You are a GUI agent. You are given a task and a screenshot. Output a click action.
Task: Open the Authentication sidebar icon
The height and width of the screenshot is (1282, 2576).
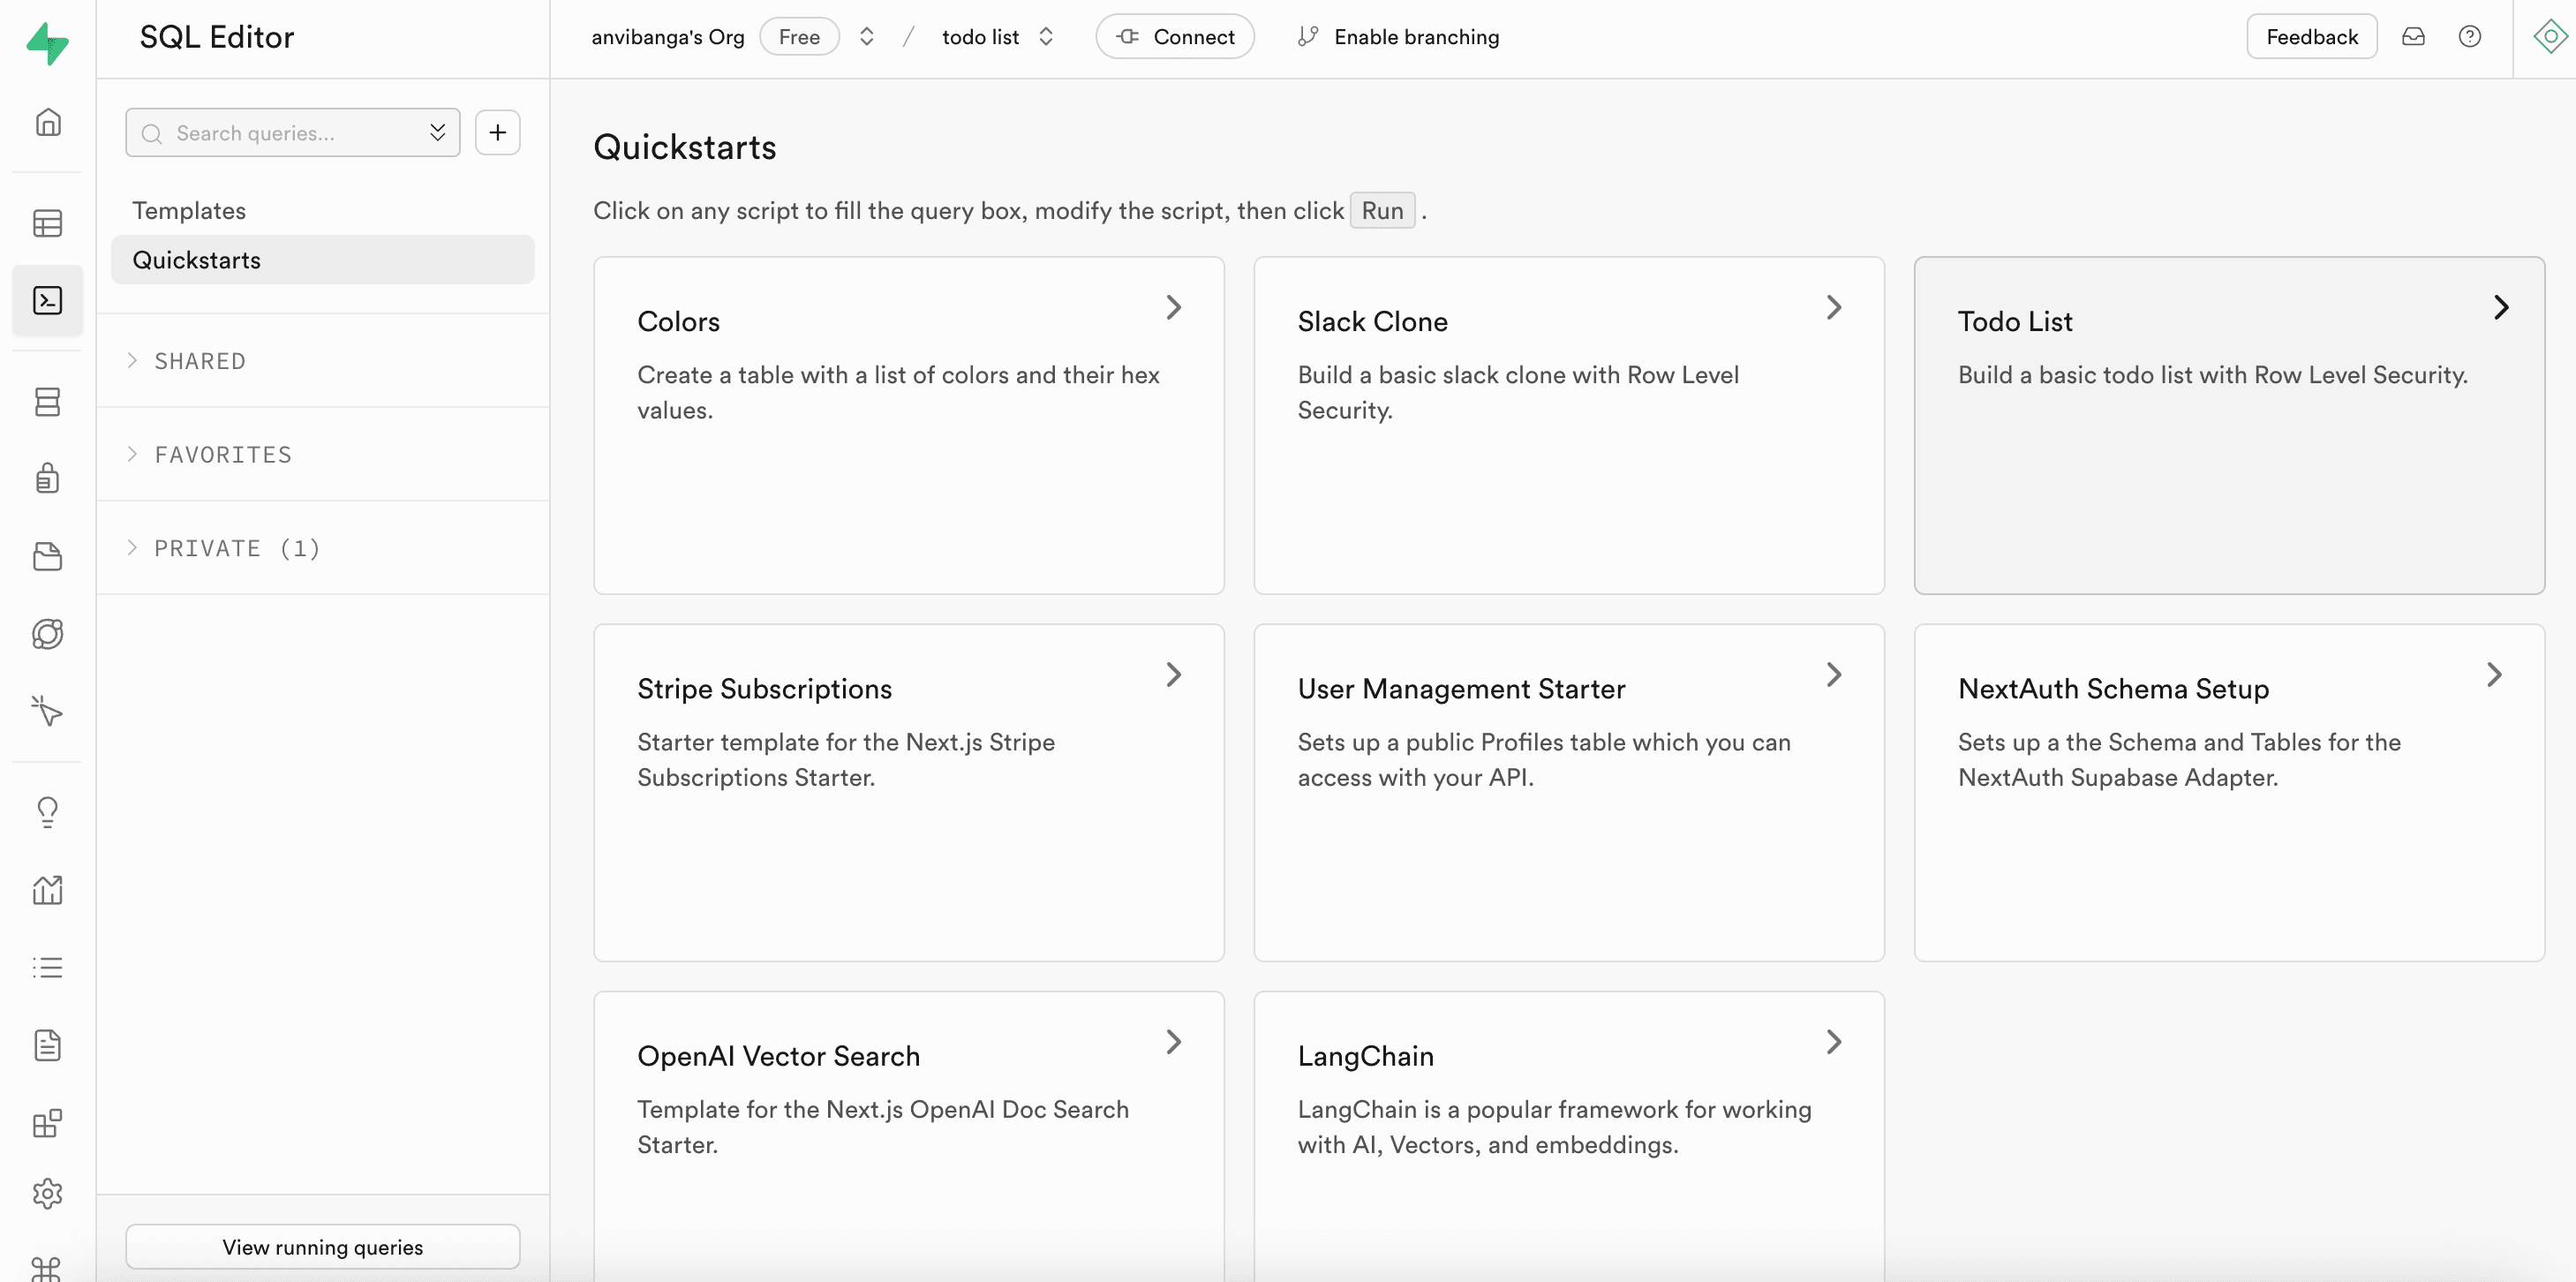click(47, 478)
